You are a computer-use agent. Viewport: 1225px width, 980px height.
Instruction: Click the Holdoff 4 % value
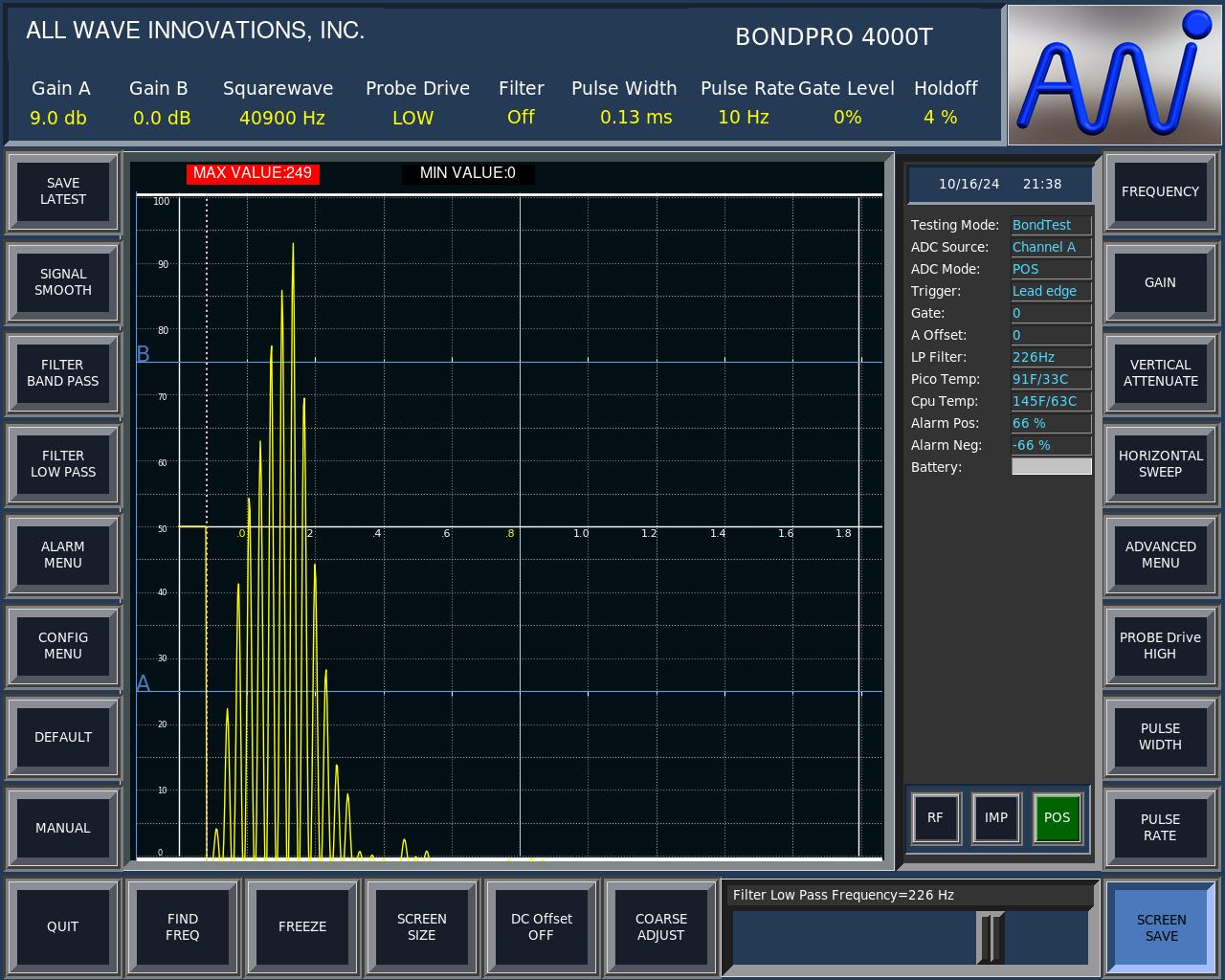coord(941,117)
